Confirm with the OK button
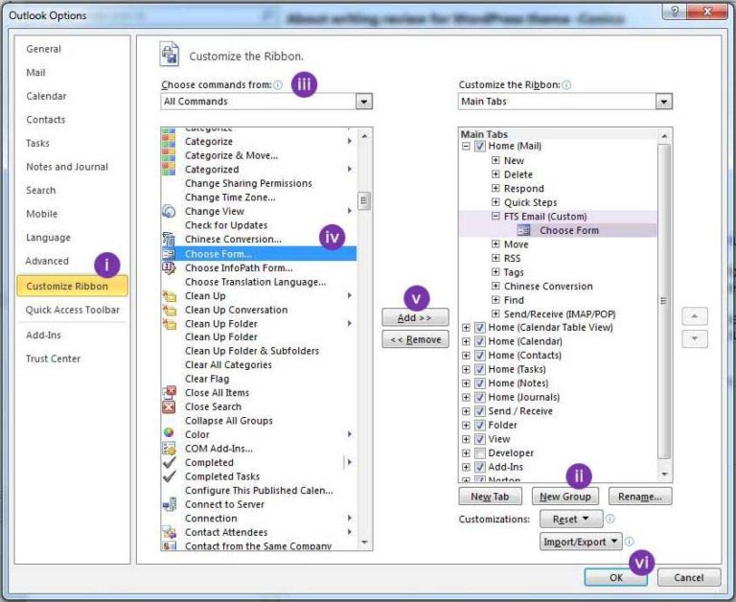 (x=615, y=578)
